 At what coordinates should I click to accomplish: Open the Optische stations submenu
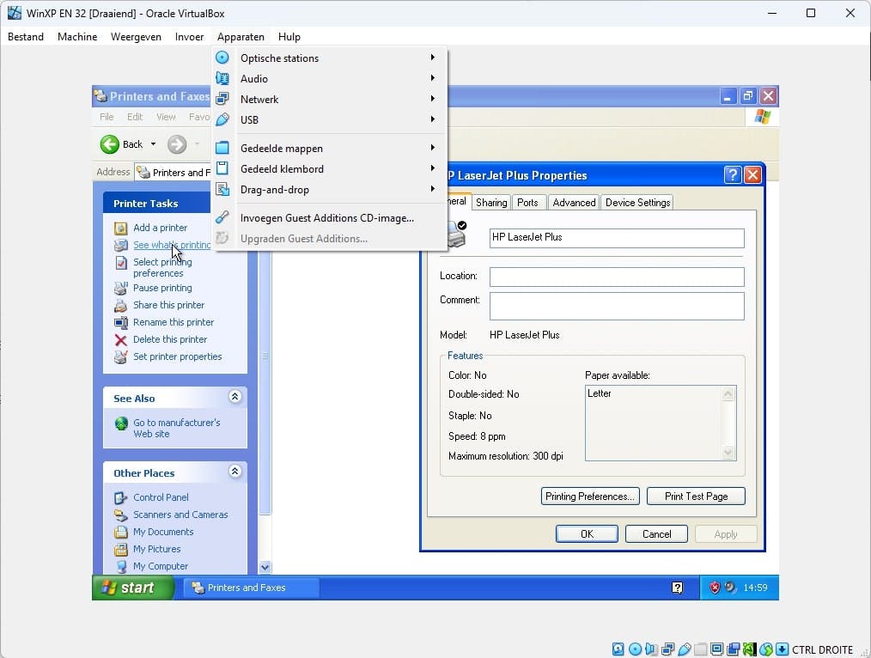pos(329,58)
